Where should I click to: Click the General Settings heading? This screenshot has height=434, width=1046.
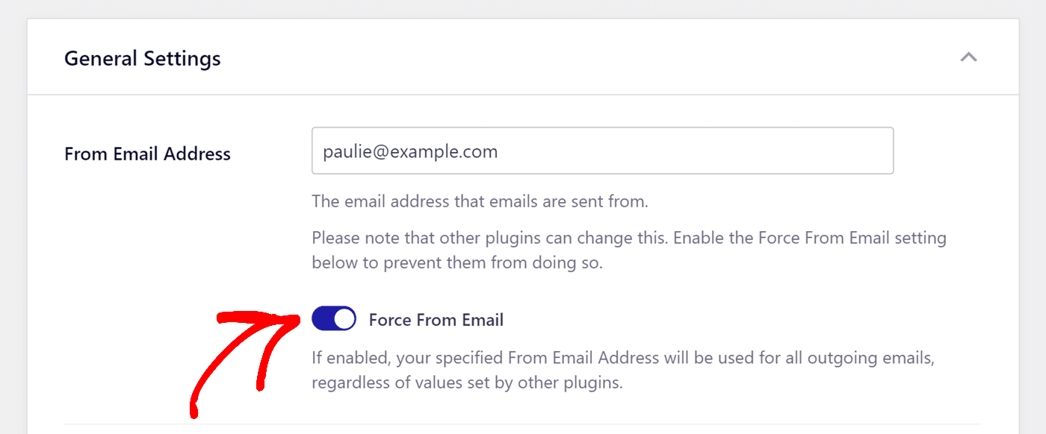pyautogui.click(x=142, y=58)
